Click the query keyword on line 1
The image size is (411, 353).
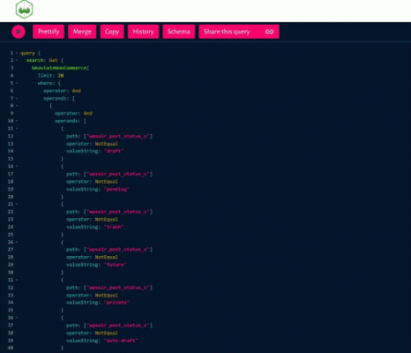point(27,53)
